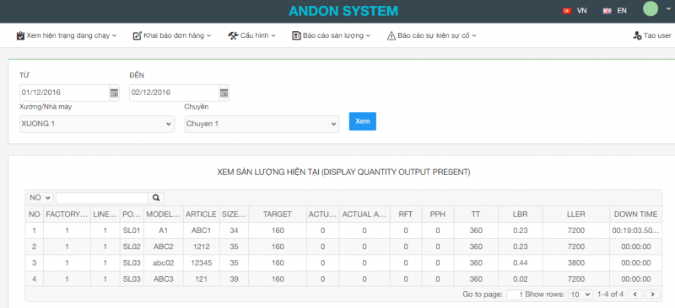
Task: Sort by the TARGET column header
Action: 278,214
